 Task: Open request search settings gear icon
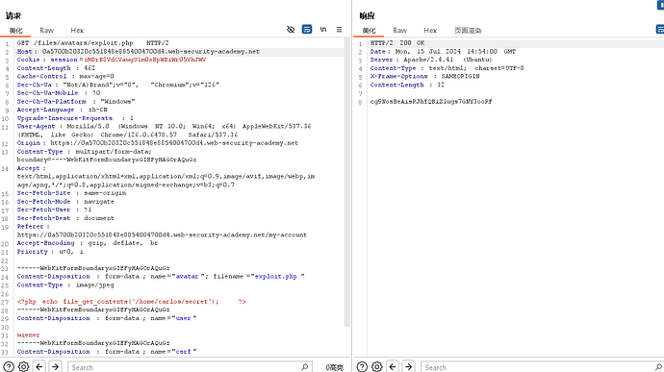click(24, 366)
